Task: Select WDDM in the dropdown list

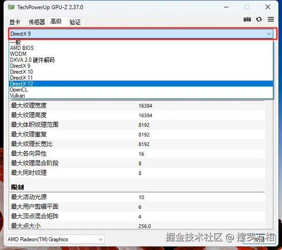Action: tap(141, 54)
